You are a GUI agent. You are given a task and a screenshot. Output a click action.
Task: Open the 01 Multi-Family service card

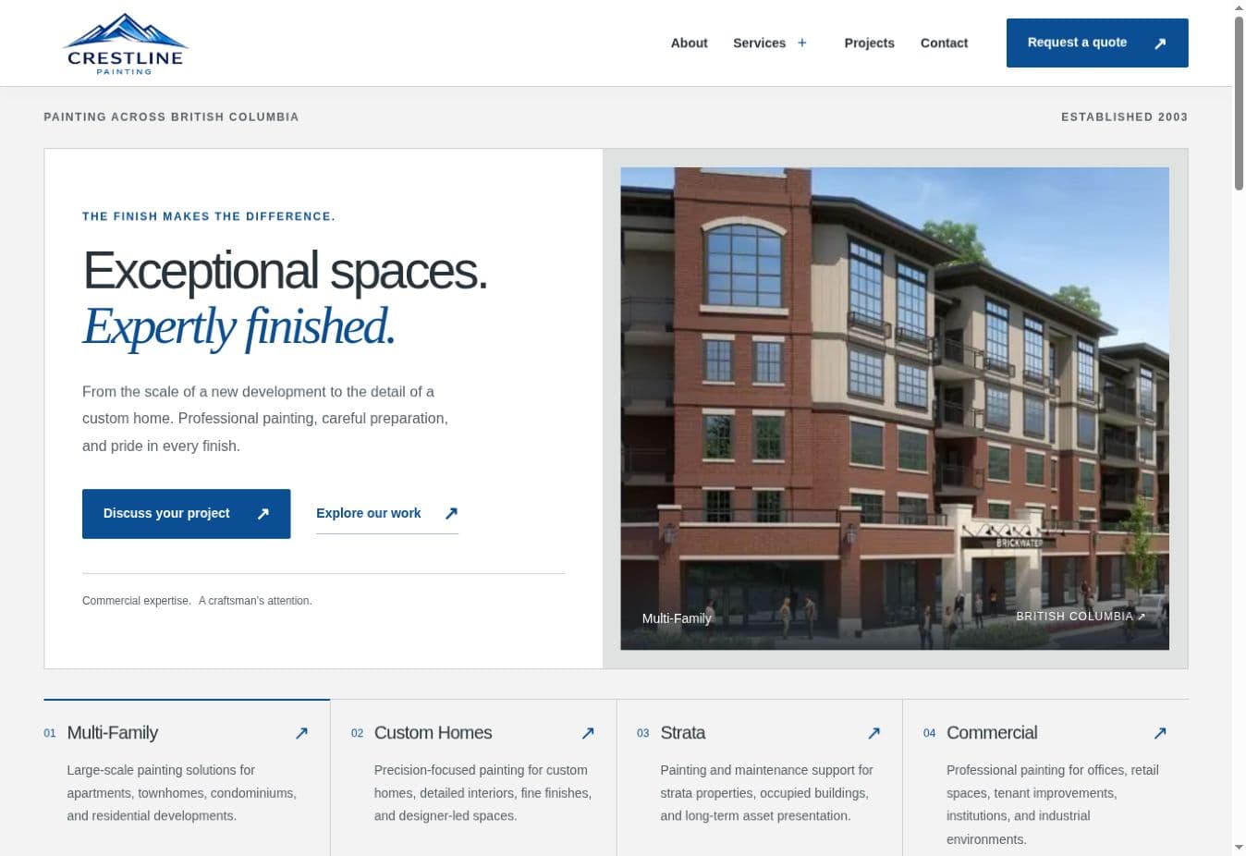[187, 777]
